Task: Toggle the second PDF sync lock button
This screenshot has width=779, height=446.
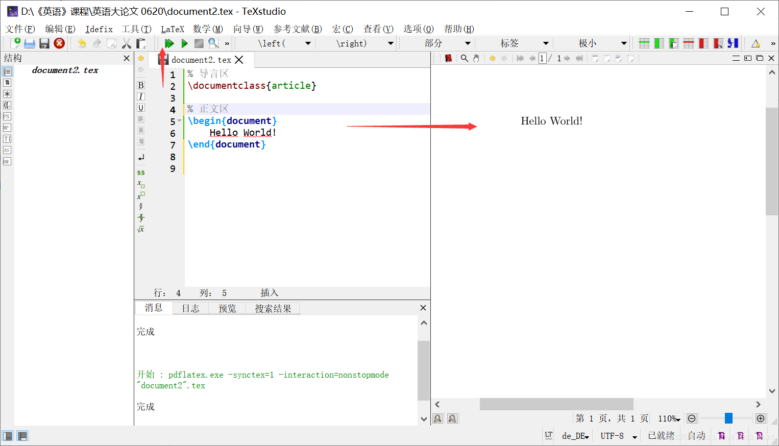Action: (452, 418)
